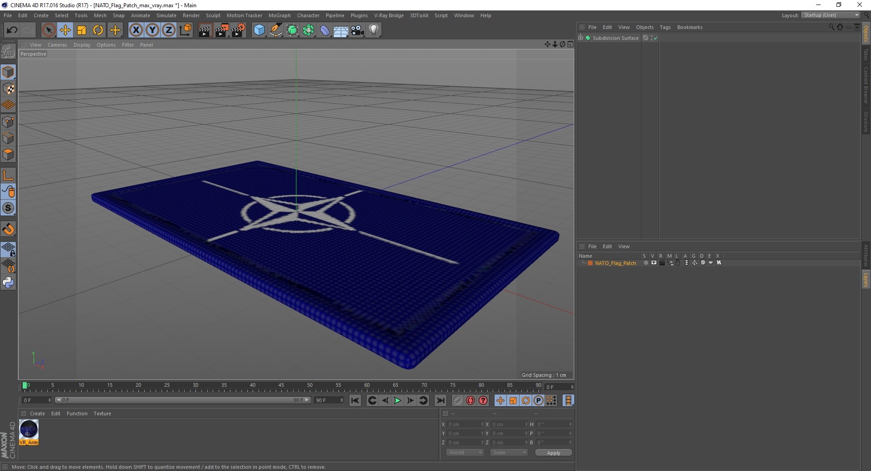Switch to Polygons mode
Viewport: 871px width, 471px height.
point(8,154)
